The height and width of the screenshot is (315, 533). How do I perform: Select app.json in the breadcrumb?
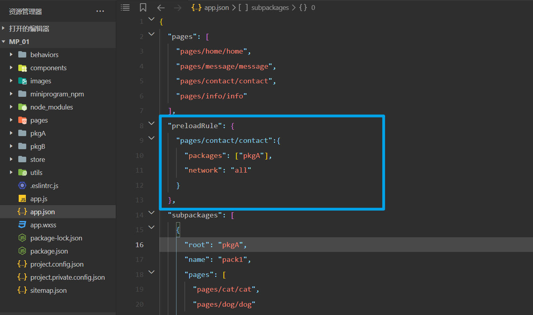[x=217, y=8]
